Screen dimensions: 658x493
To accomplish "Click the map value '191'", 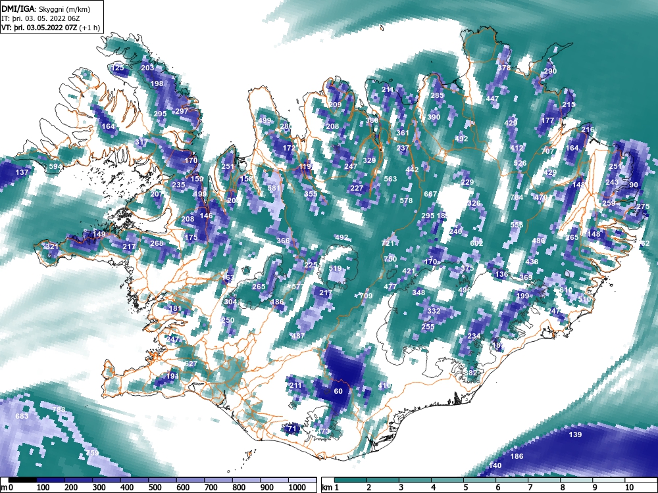I will click(x=172, y=376).
